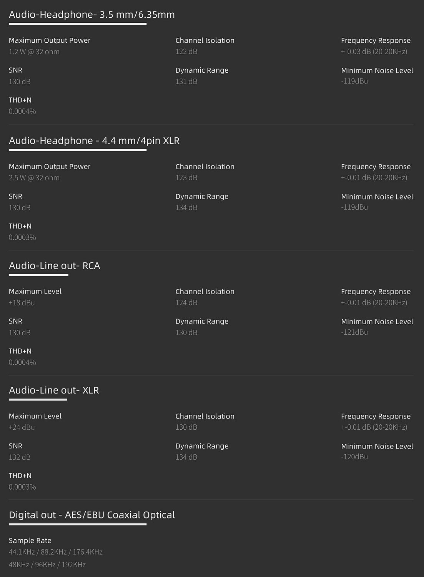Click the 122 dB Channel Isolation value
Image resolution: width=424 pixels, height=577 pixels.
click(x=186, y=52)
